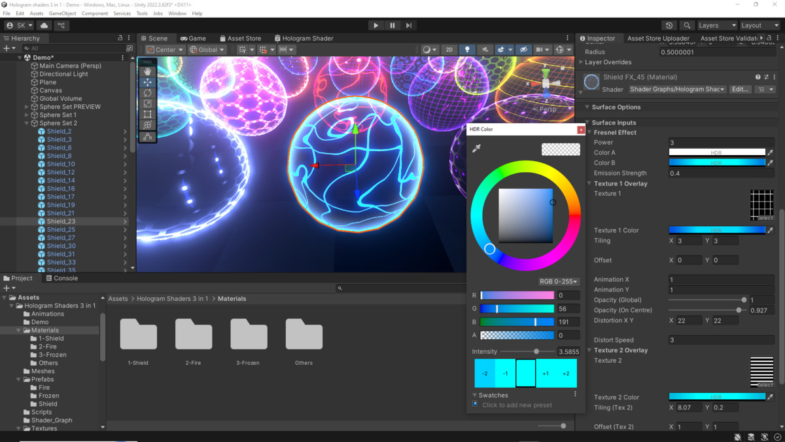Open the Component menu

95,13
